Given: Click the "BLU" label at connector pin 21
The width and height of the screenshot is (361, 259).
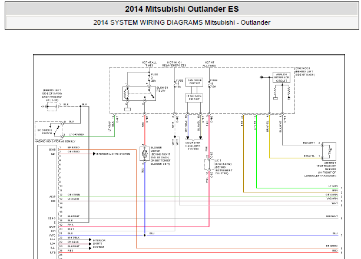Looking at the screenshot, I should pos(70,233).
